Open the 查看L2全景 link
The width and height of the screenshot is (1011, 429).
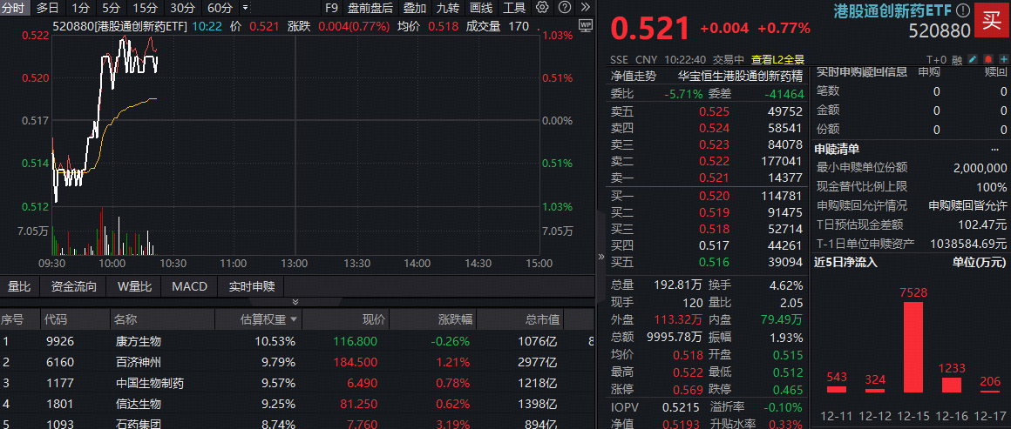pos(778,60)
